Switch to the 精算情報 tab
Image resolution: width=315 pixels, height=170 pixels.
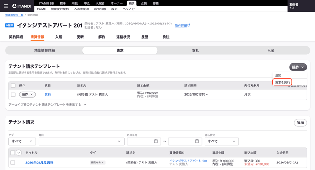coord(37,37)
